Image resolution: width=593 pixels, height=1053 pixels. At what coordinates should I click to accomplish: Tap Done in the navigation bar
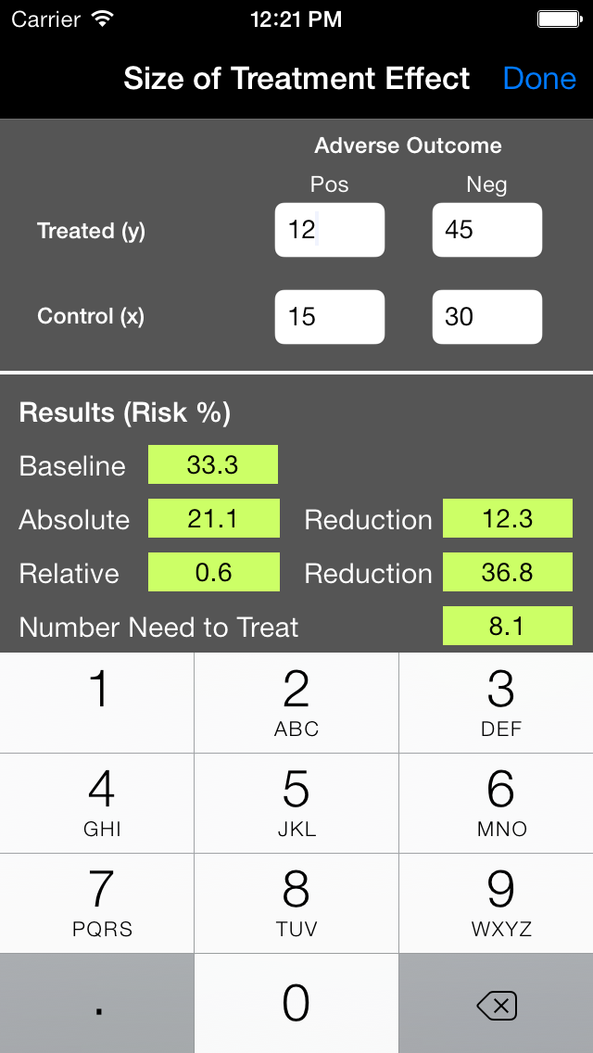pyautogui.click(x=539, y=79)
